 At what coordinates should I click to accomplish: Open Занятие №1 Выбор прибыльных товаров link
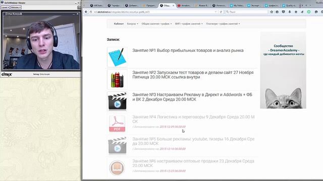tap(188, 50)
